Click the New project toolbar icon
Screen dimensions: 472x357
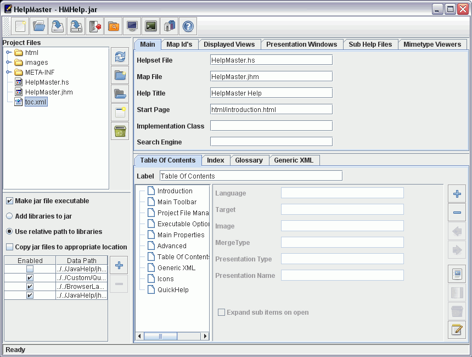[20, 26]
